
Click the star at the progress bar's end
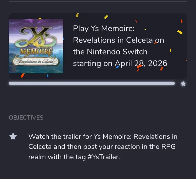tap(183, 84)
